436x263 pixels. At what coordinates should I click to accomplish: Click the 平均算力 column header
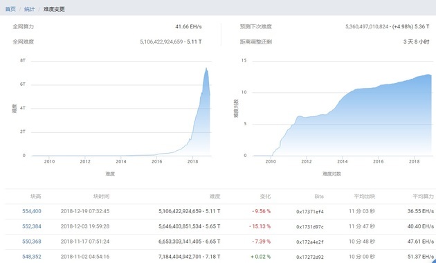(424, 197)
